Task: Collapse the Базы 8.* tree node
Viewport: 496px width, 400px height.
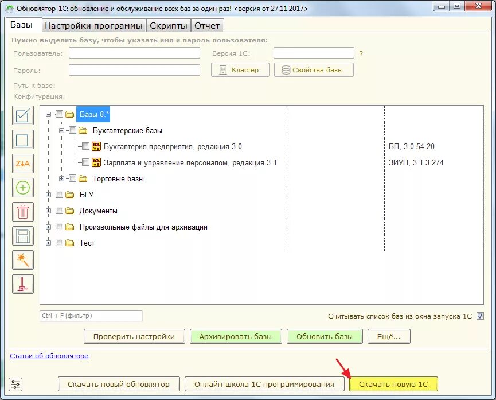Action: [48, 114]
